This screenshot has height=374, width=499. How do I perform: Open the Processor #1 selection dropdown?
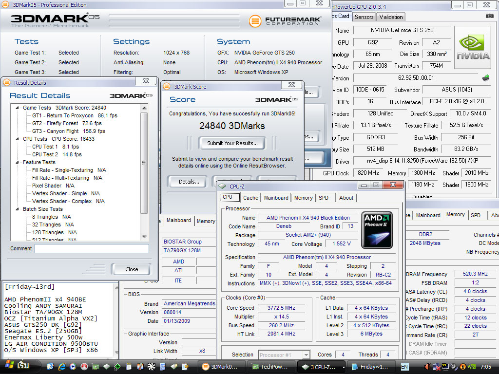(306, 355)
